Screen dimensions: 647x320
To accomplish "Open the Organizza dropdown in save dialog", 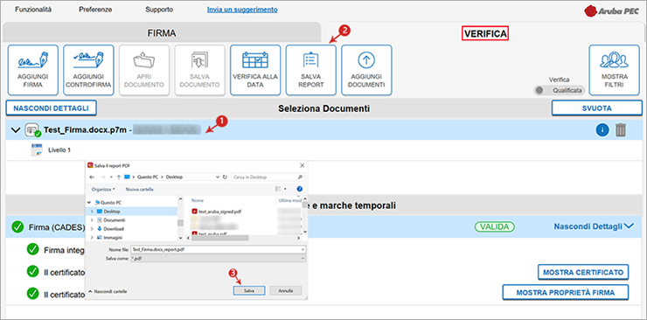I will coord(103,189).
